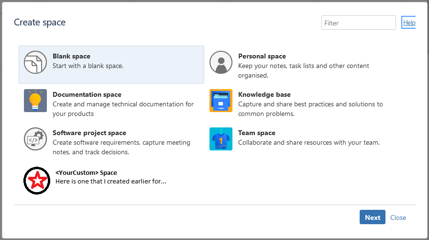Click 'Capture and share best practices' text
The image size is (429, 240).
tap(310, 109)
